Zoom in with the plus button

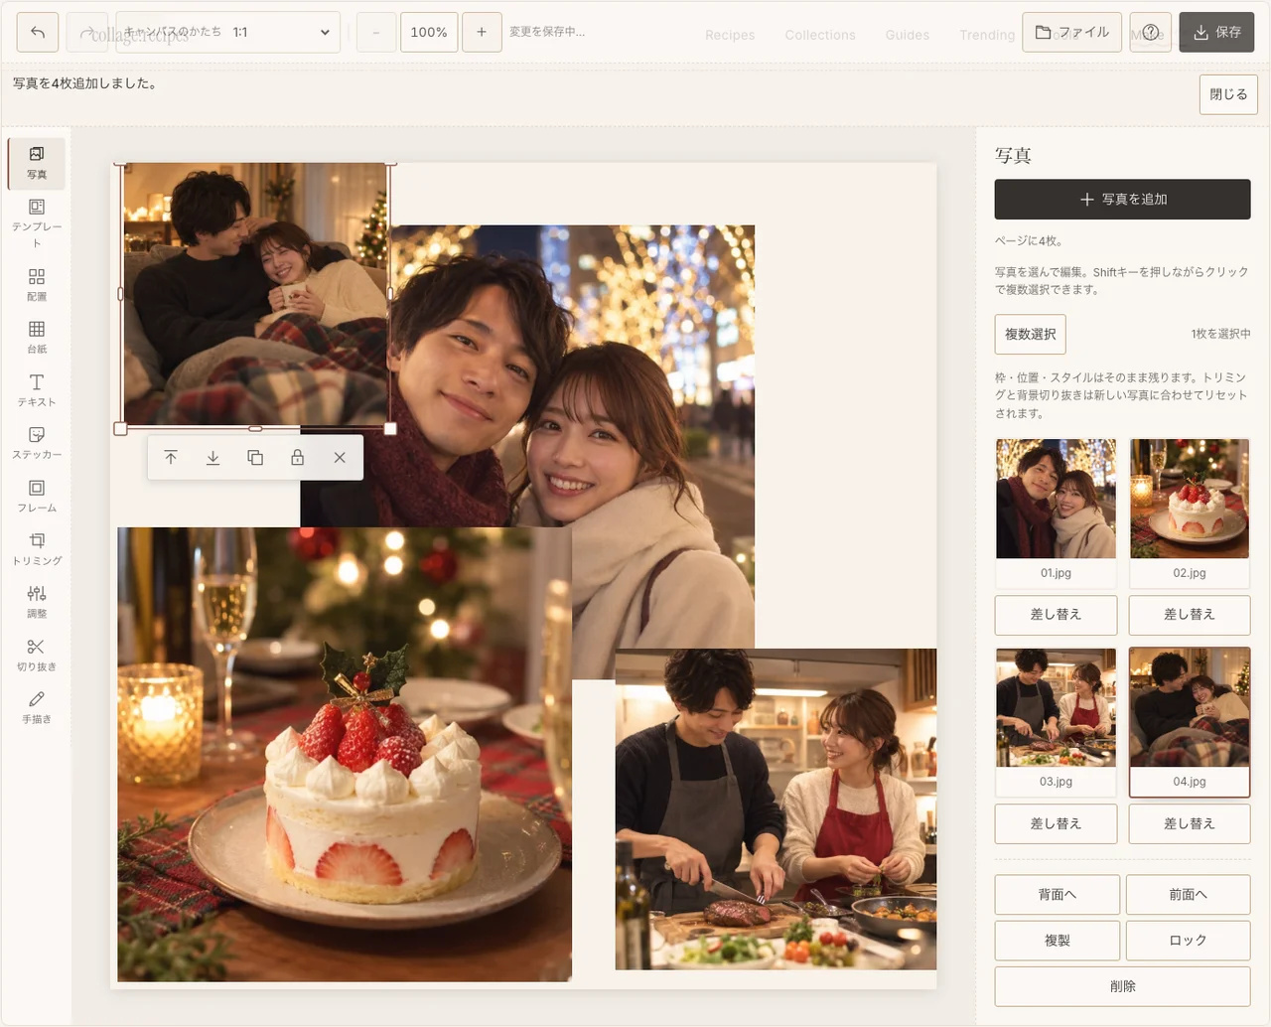[x=482, y=32]
